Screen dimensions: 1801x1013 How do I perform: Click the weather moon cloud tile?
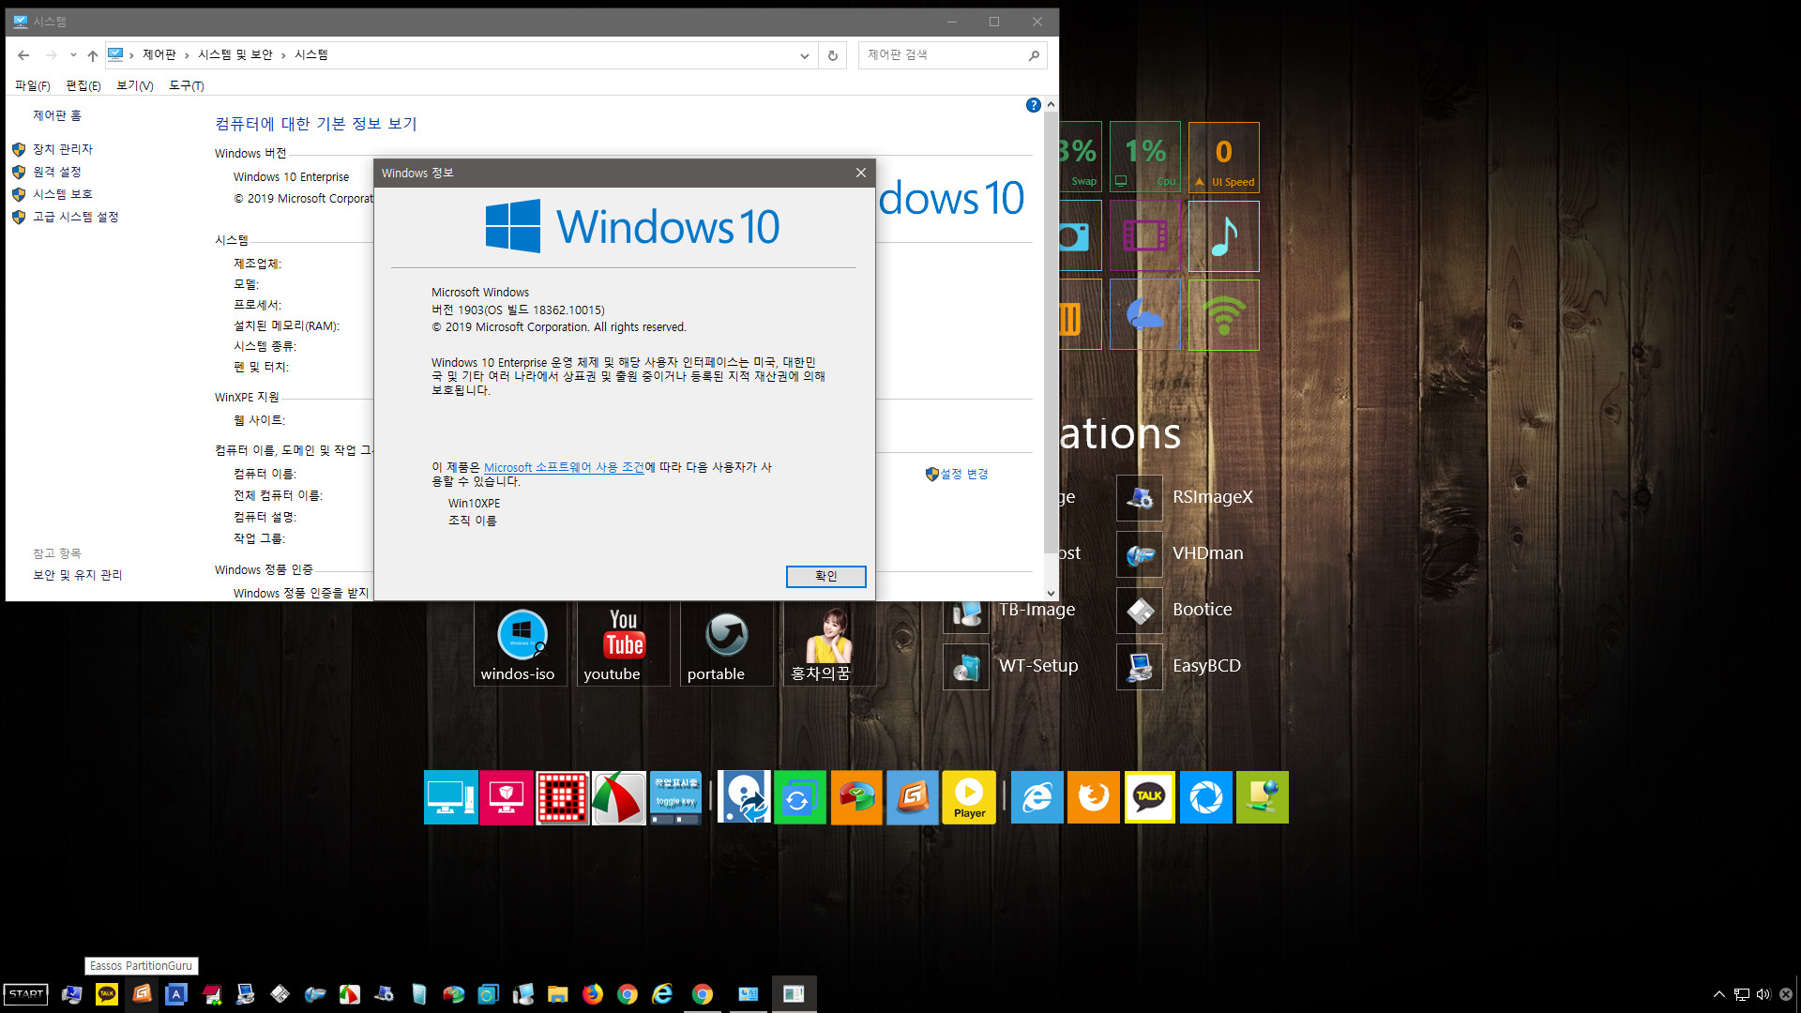(x=1144, y=315)
